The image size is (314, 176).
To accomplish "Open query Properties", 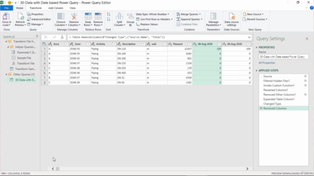I will click(35, 14).
